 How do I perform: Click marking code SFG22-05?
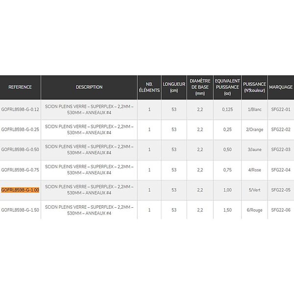[281, 190]
